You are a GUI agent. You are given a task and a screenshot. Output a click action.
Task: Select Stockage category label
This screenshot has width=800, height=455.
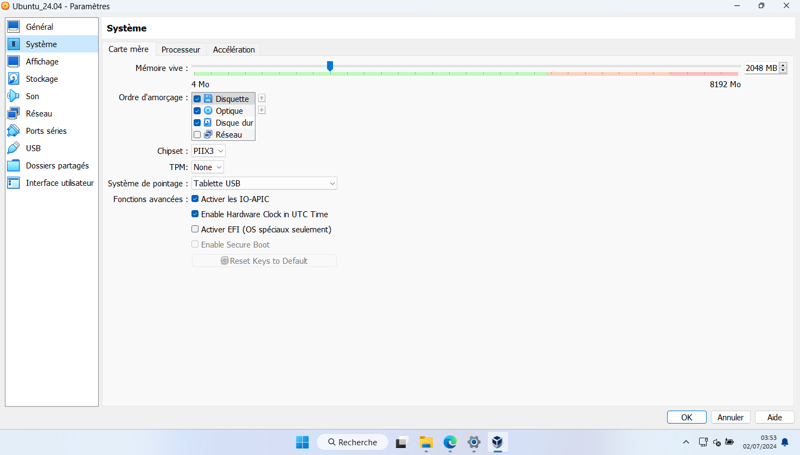(42, 79)
